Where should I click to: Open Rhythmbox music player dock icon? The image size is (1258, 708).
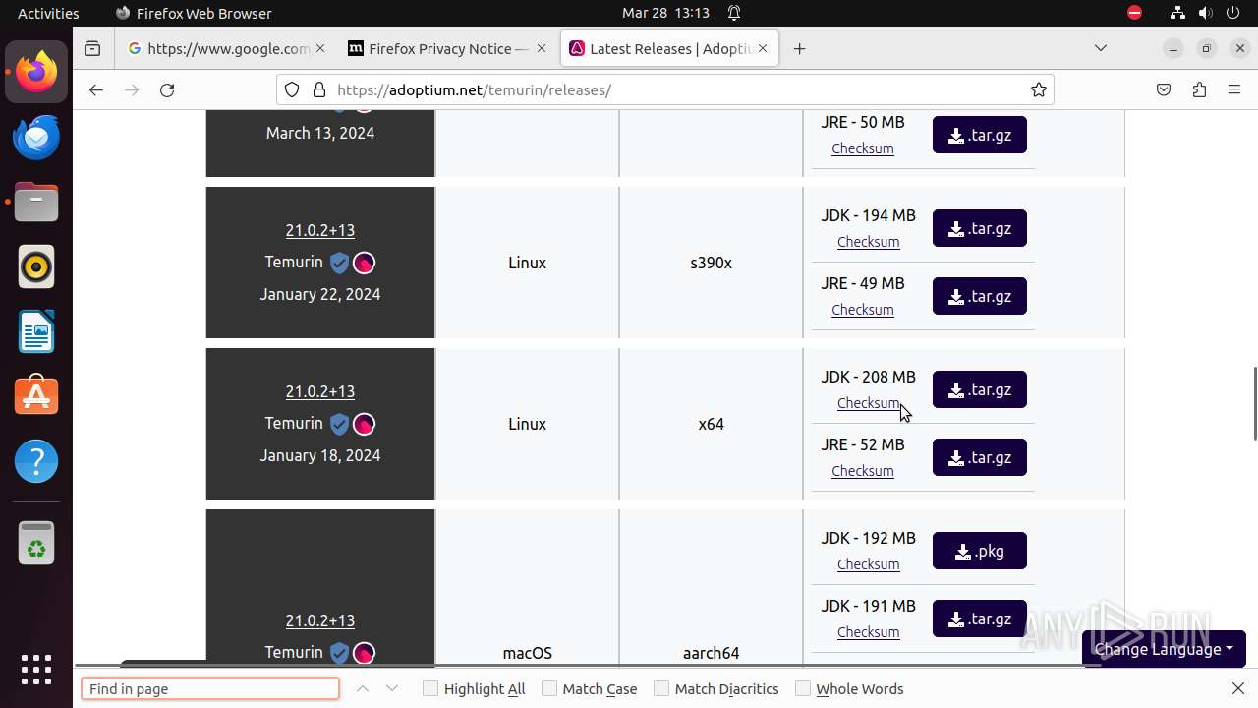(36, 266)
